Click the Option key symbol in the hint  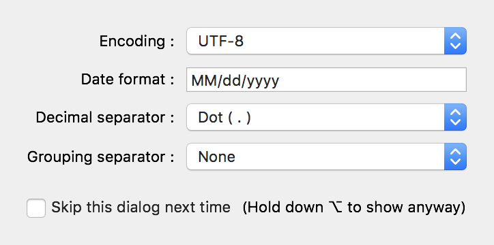(335, 208)
